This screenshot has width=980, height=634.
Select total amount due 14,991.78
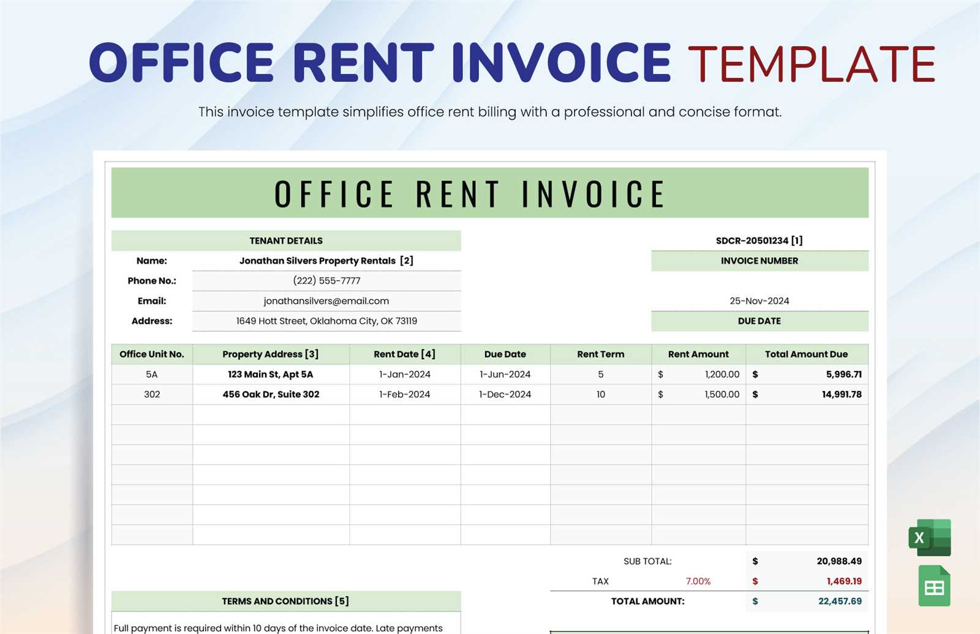tap(807, 395)
